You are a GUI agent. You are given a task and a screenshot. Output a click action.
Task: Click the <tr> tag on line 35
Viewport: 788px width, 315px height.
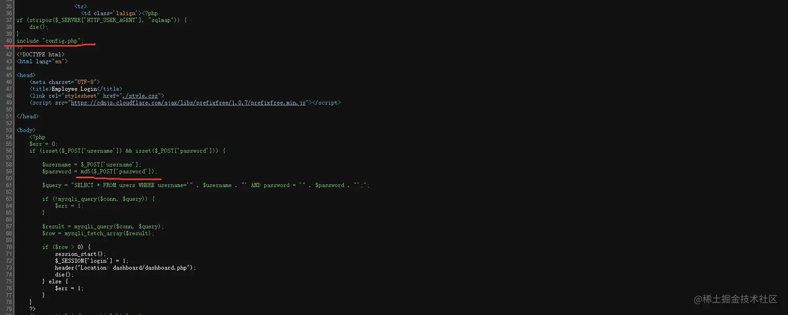(x=81, y=6)
